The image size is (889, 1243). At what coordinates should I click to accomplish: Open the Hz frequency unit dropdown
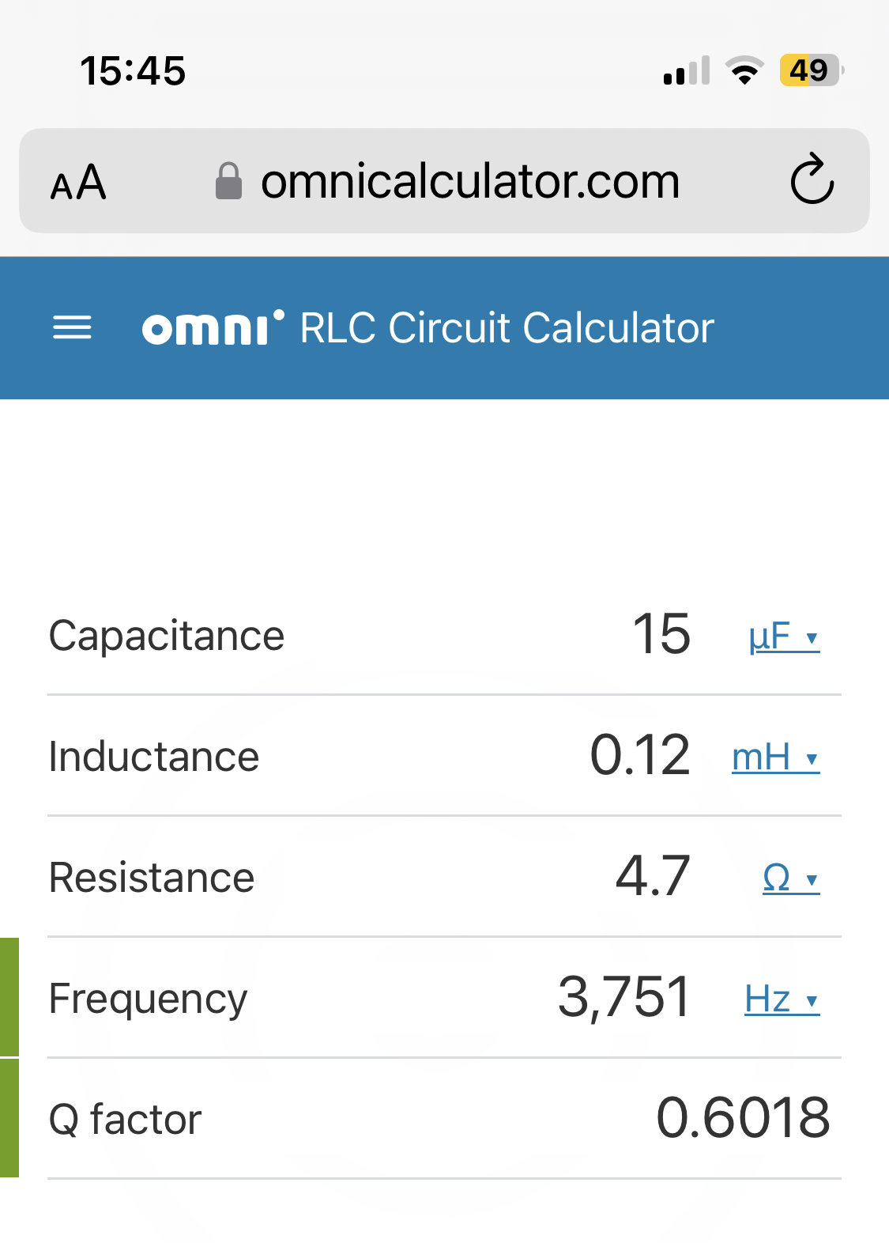coord(782,999)
